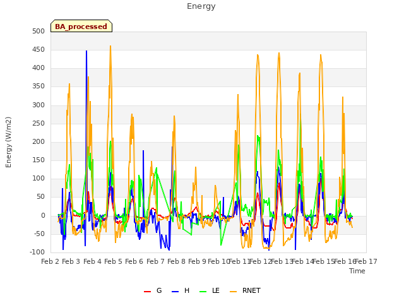Viewport: 404px width, 303px height.
Task: Select the Energy chart title
Action: 201,6
